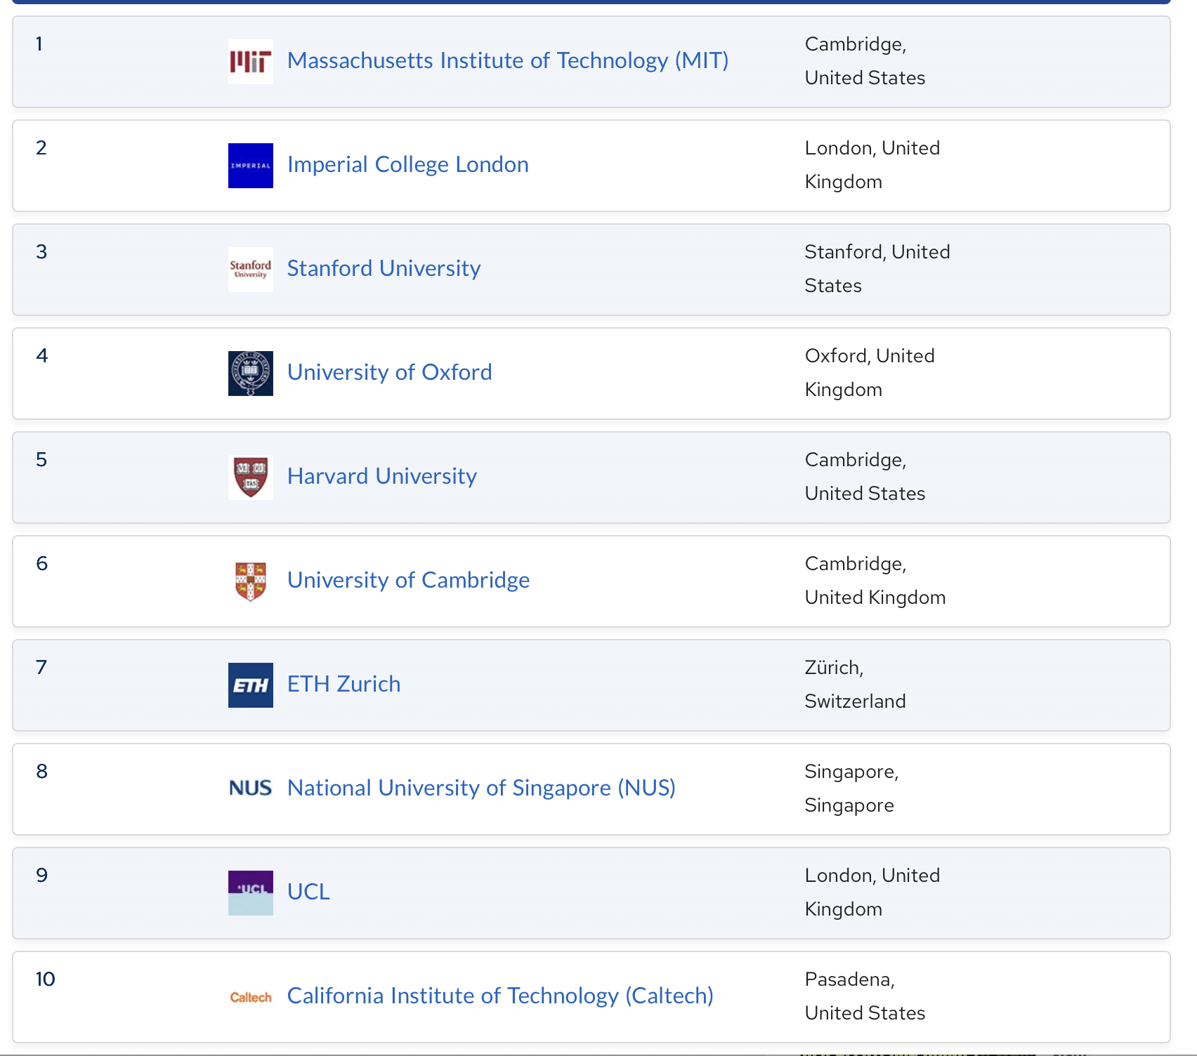
Task: Click the NUS logo icon
Action: (x=250, y=788)
